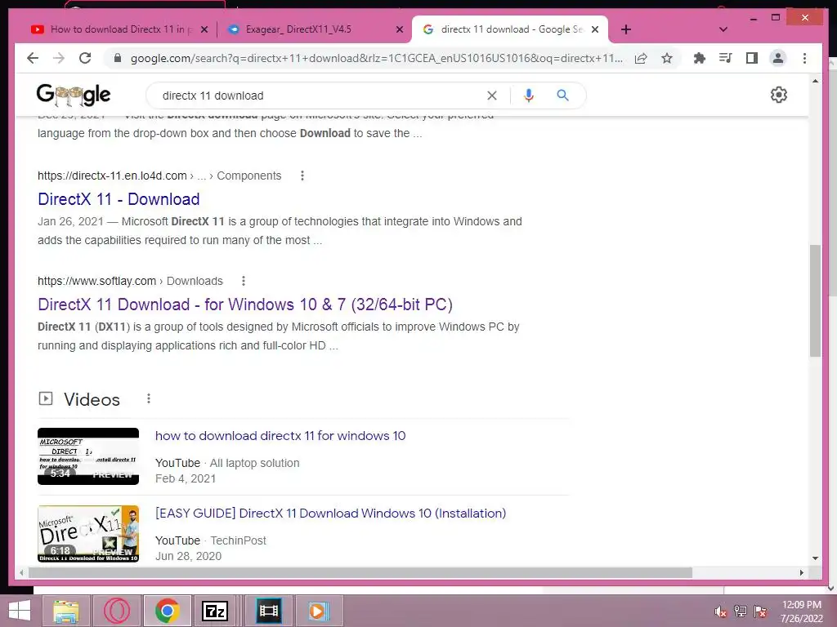Open options for lo4d.com result
This screenshot has width=837, height=627.
click(302, 176)
